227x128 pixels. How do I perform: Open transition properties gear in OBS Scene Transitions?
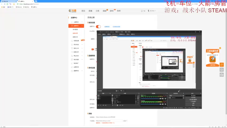183,96
